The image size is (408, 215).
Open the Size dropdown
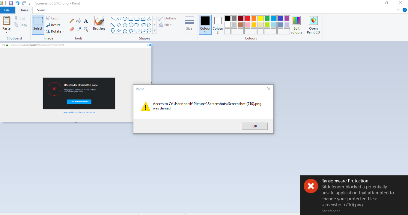(x=189, y=25)
